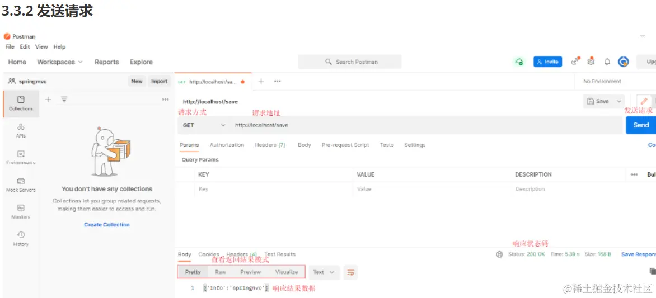Select the Preview response view
Image resolution: width=656 pixels, height=298 pixels.
tap(251, 272)
